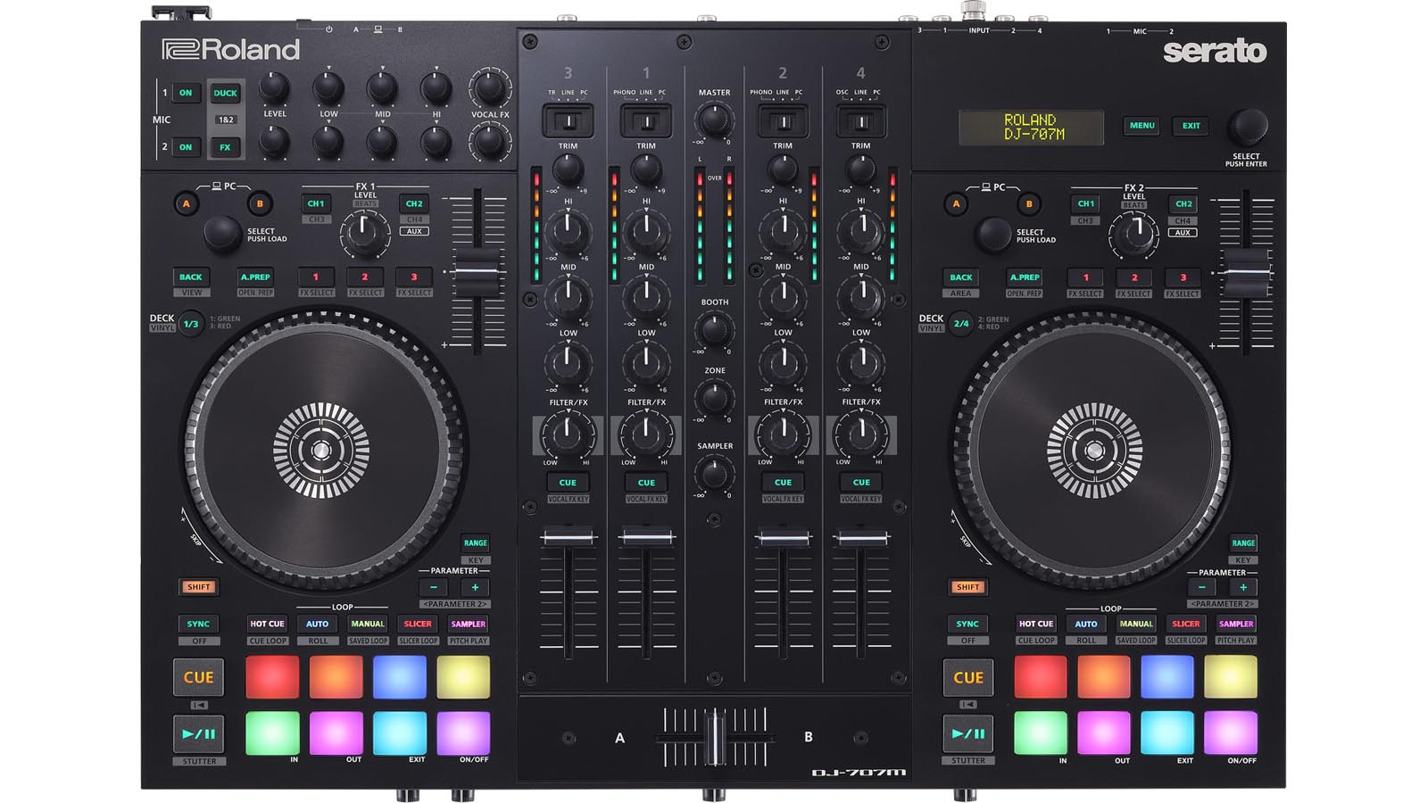The height and width of the screenshot is (803, 1428).
Task: Select SLICER pad mode on right deck
Action: click(x=1186, y=624)
